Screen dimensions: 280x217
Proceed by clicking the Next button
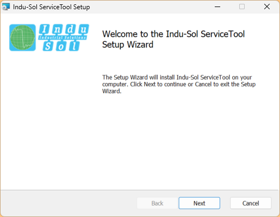(x=200, y=203)
